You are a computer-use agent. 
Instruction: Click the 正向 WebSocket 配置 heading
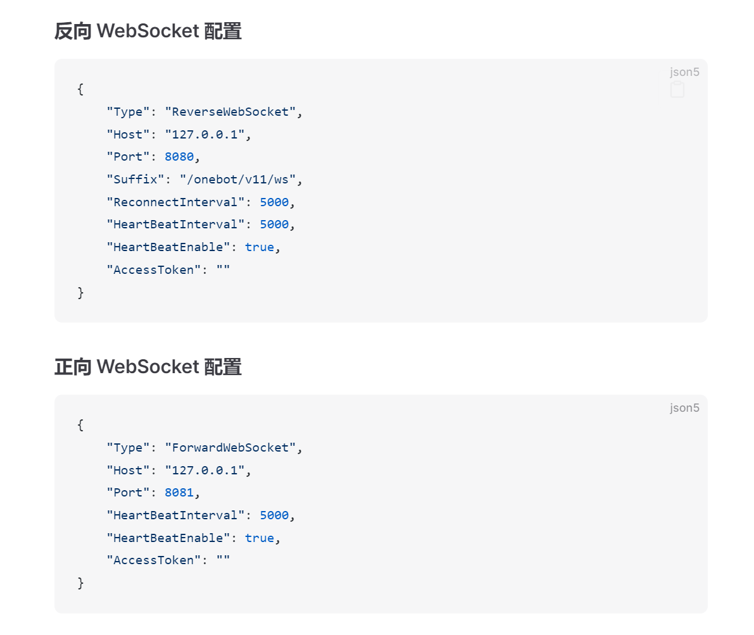[x=148, y=367]
